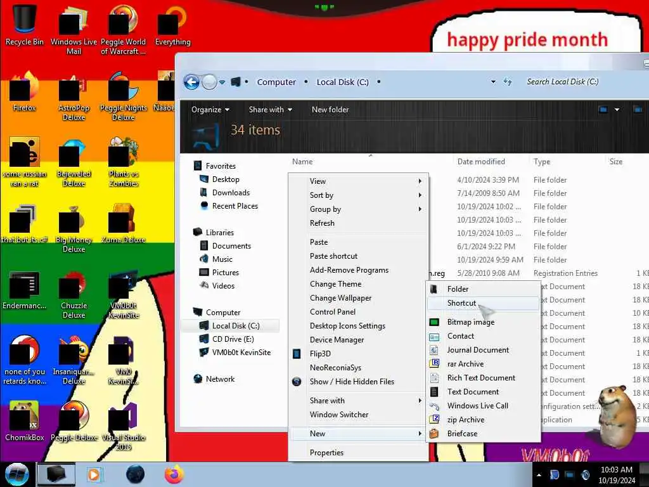Viewport: 649px width, 487px height.
Task: Click the New folder button
Action: [330, 110]
